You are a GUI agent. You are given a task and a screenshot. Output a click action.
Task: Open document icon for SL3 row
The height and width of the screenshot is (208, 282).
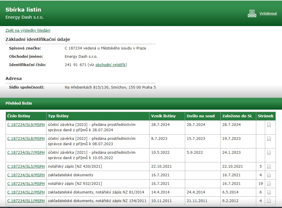269,184
